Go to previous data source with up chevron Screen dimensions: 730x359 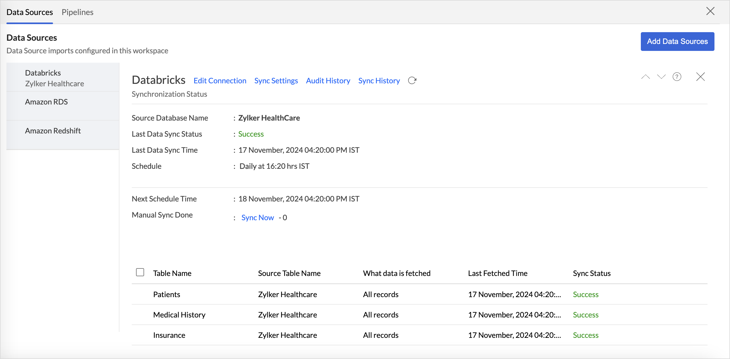645,77
